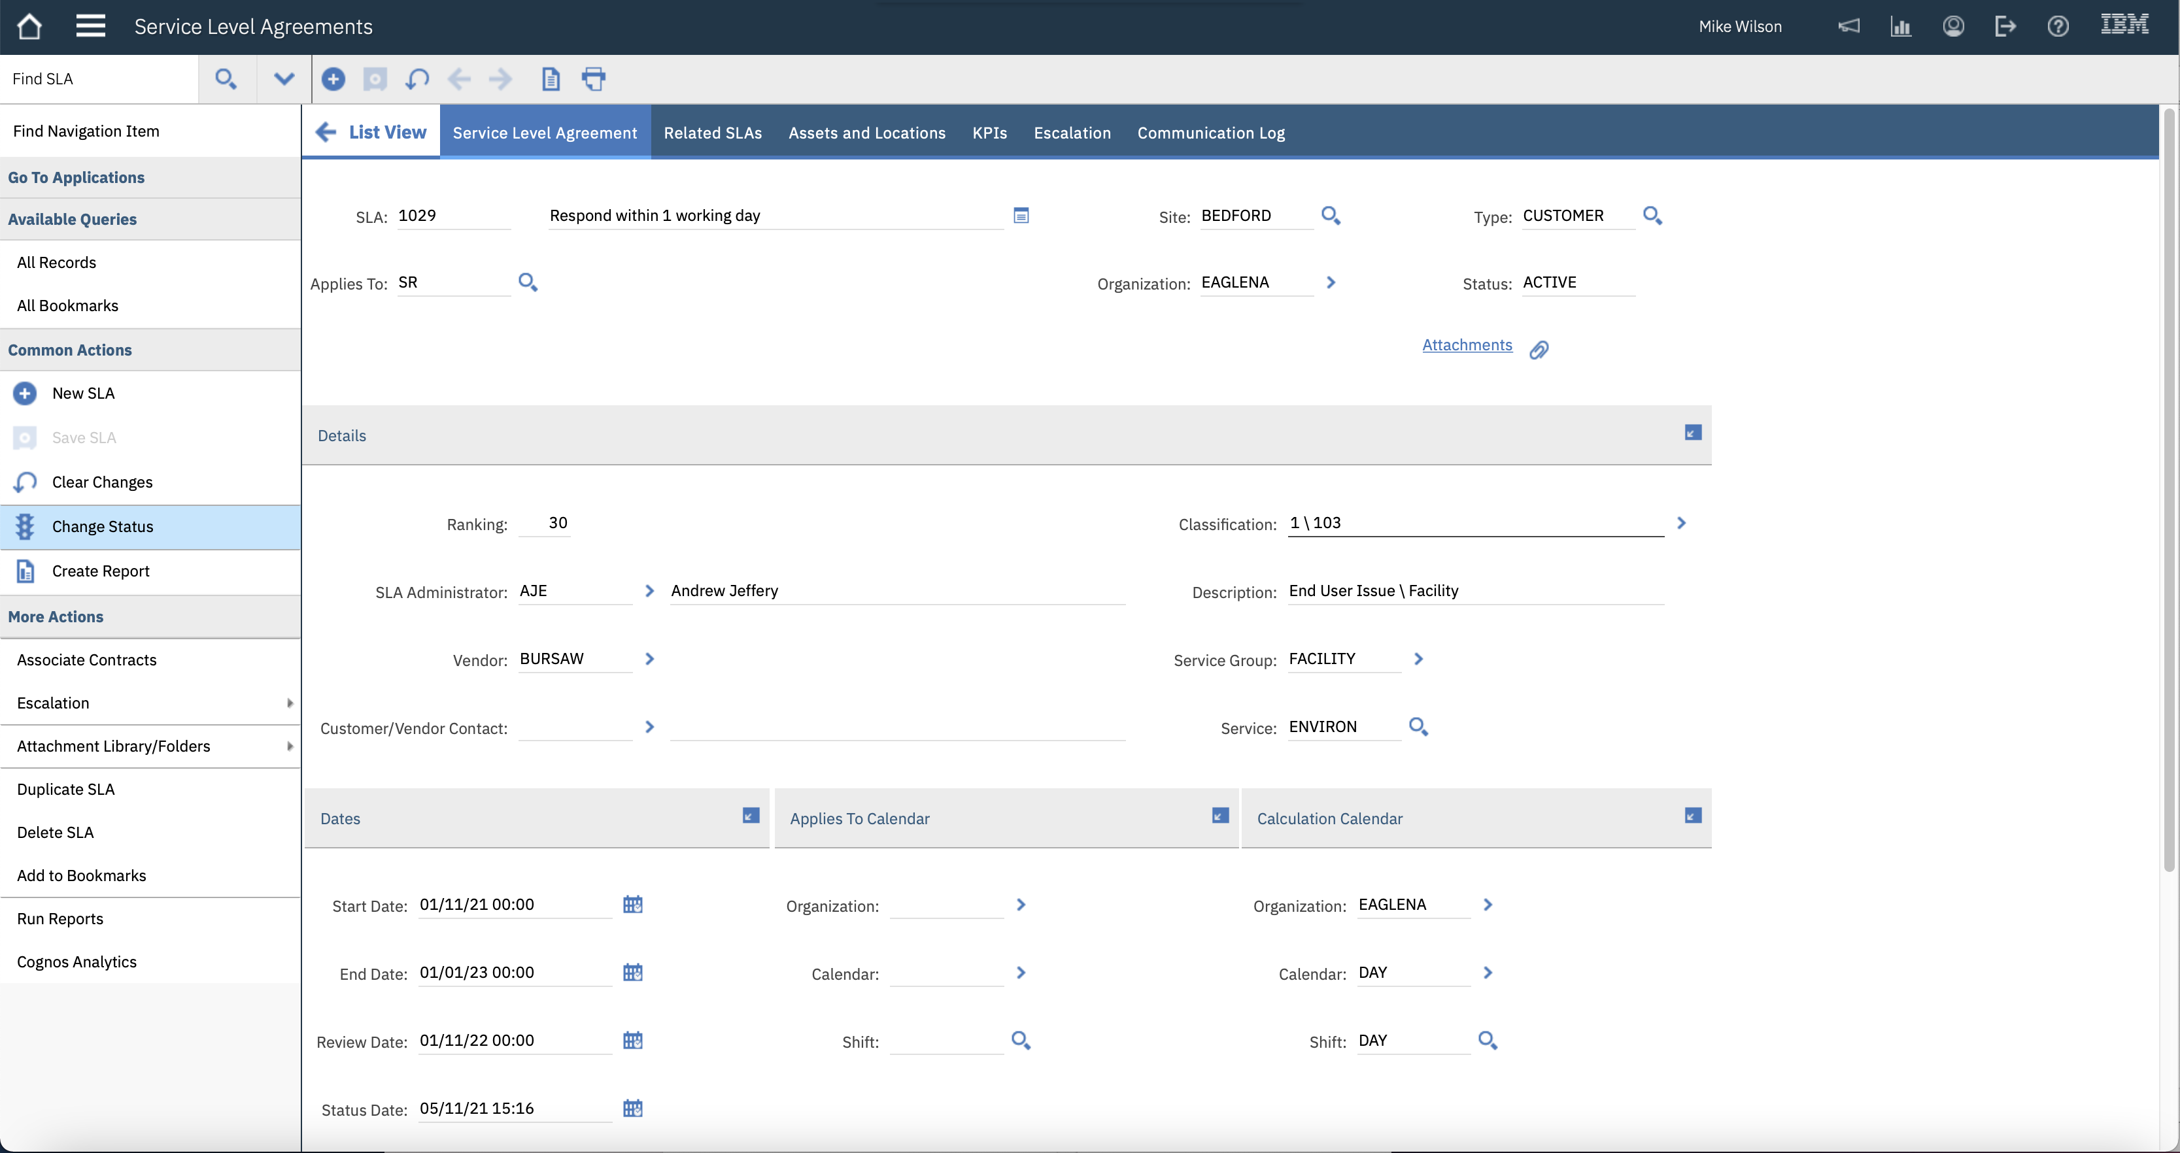Click the Print toolbar icon

click(x=593, y=78)
